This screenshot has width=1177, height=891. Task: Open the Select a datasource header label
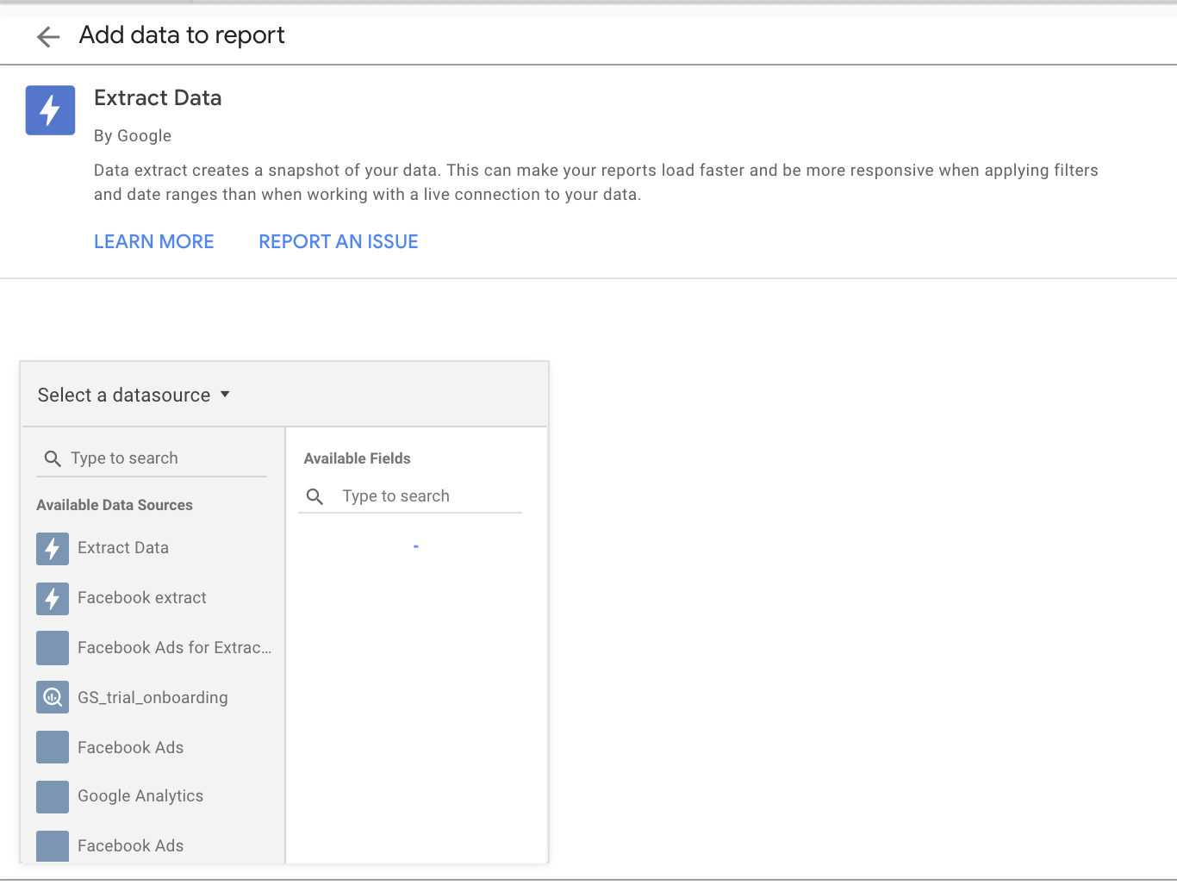[x=124, y=396]
